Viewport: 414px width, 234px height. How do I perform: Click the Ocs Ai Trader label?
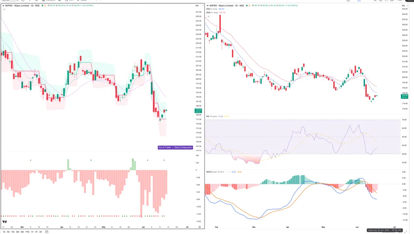[165, 147]
